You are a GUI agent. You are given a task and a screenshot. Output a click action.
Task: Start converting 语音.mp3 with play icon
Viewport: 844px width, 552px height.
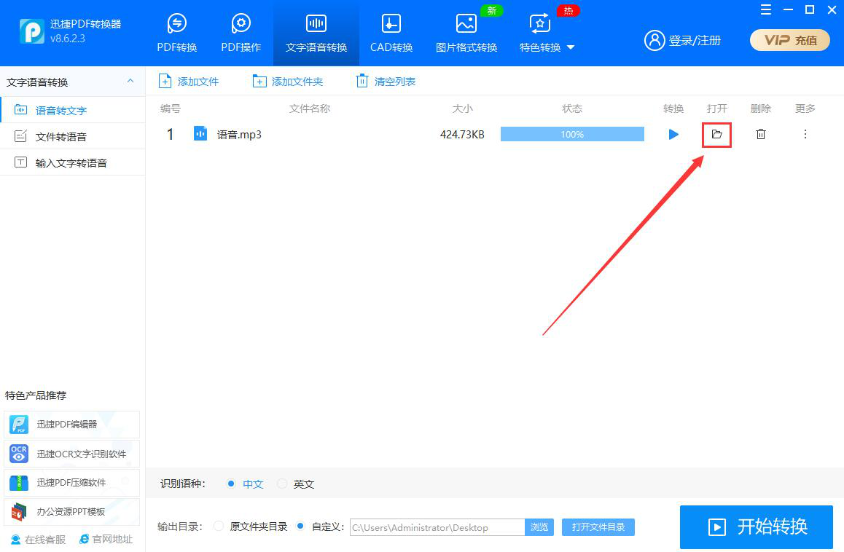(673, 134)
